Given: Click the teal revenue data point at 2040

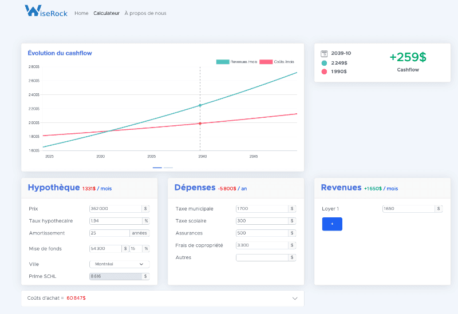Looking at the screenshot, I should (200, 105).
